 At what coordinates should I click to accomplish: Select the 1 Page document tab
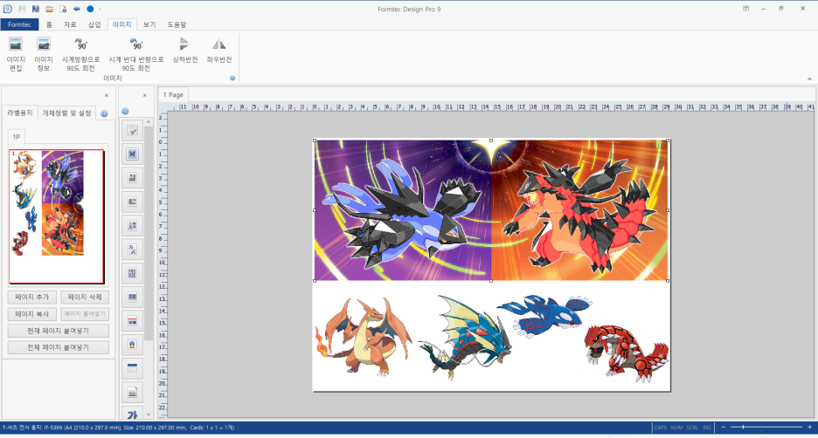(x=173, y=95)
